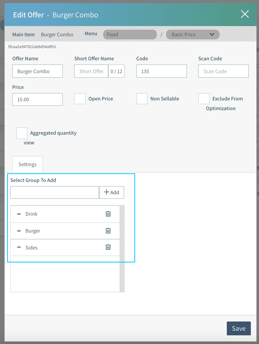Screen dimensions: 259x344
Task: Select the reorder handle for Sides
Action: 19,247
